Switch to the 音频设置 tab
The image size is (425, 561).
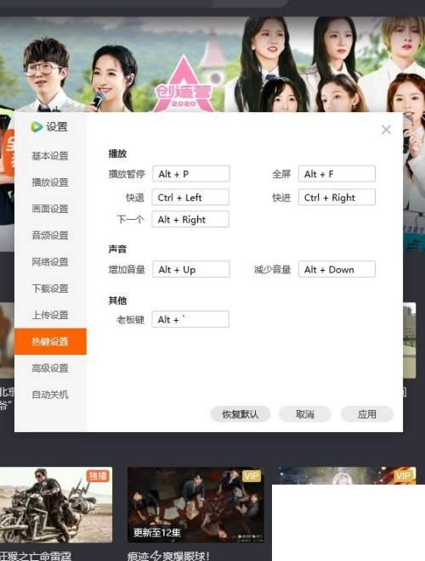click(x=50, y=235)
